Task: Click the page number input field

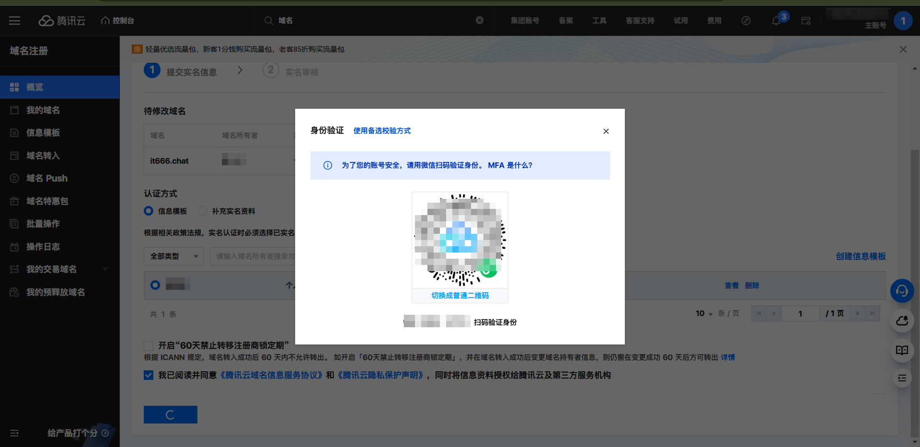Action: (x=800, y=314)
